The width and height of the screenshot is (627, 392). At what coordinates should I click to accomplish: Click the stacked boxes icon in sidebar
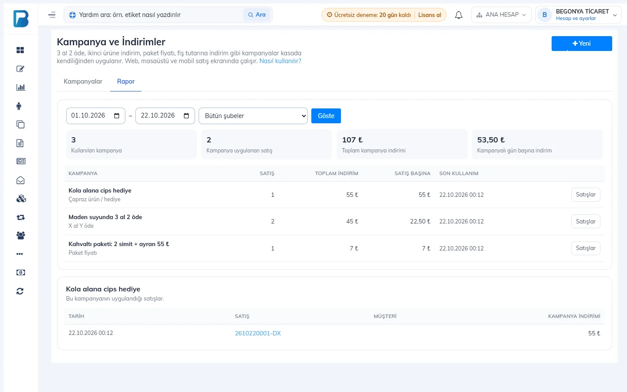(x=21, y=199)
